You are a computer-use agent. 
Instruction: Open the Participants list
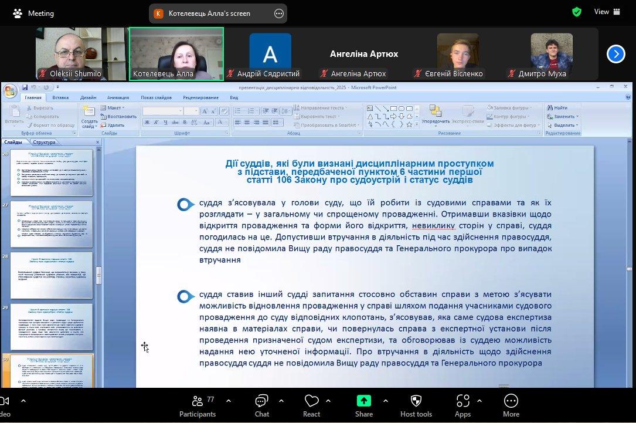pyautogui.click(x=198, y=405)
